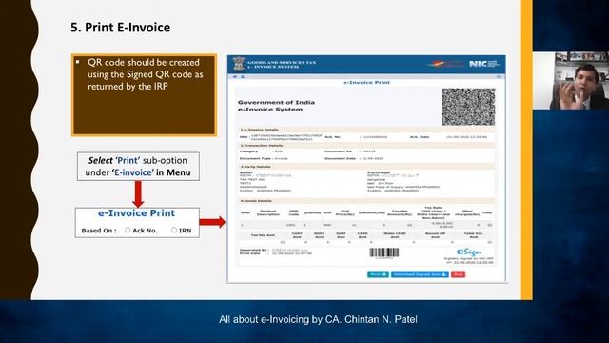
Task: Click the 'e-Invoice Print' page title in portal
Action: 365,83
